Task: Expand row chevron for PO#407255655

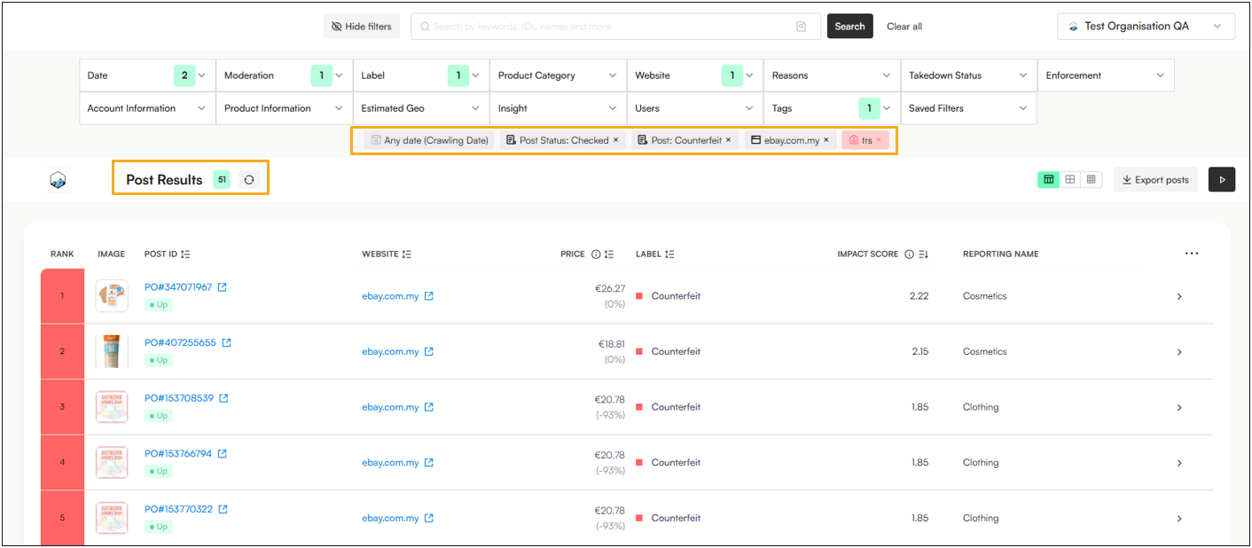Action: pyautogui.click(x=1179, y=352)
